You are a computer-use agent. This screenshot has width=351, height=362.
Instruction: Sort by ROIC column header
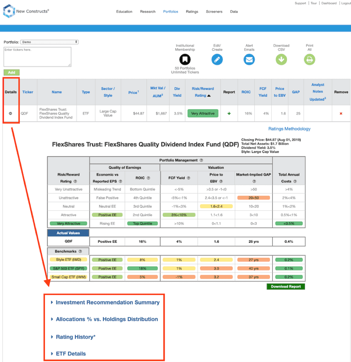click(x=246, y=92)
